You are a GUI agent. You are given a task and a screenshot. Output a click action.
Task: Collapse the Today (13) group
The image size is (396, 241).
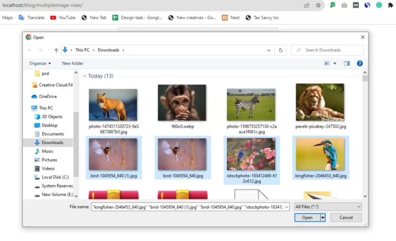(85, 76)
